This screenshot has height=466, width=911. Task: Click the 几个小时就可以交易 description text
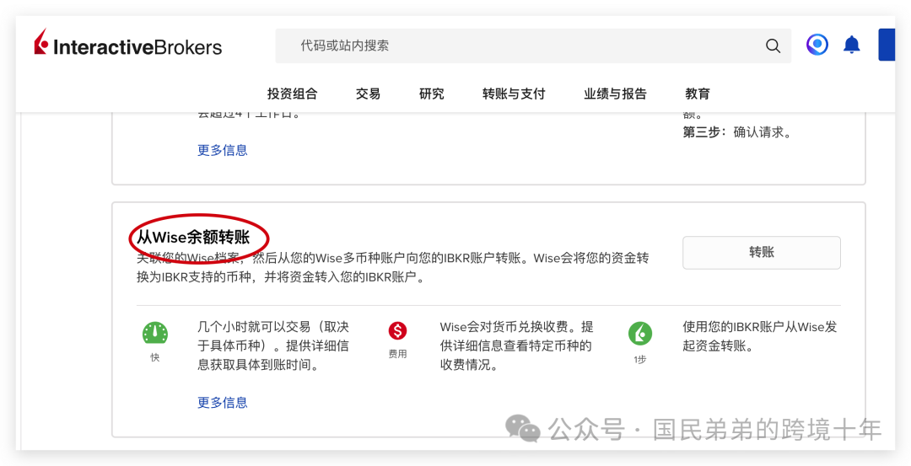click(x=273, y=345)
